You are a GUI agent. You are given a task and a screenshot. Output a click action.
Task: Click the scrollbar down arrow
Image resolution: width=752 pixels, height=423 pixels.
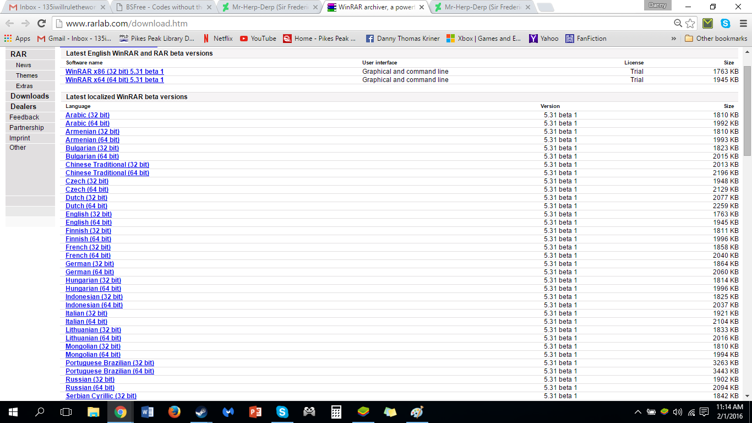pyautogui.click(x=747, y=396)
